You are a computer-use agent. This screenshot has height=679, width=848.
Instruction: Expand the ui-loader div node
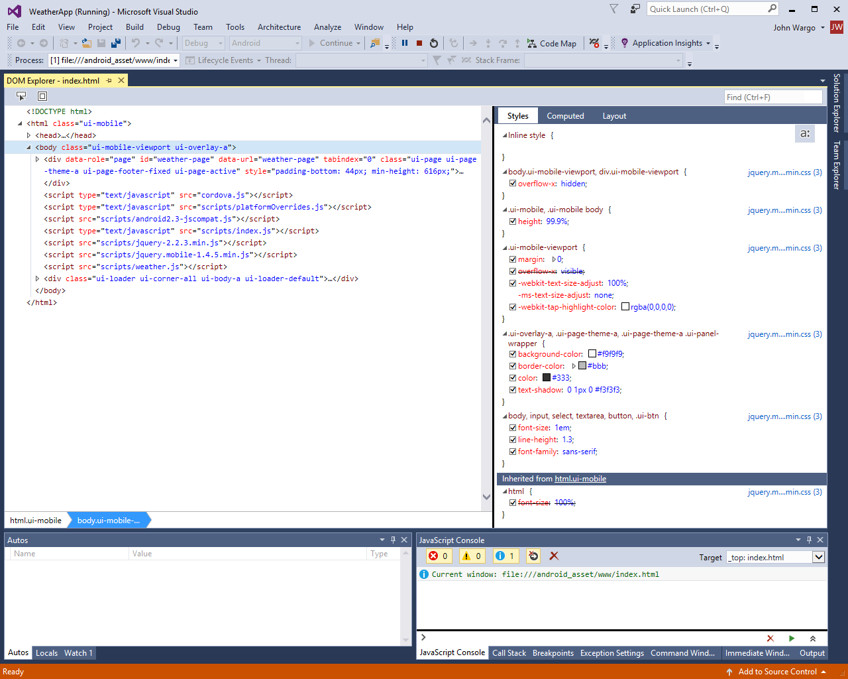(37, 278)
